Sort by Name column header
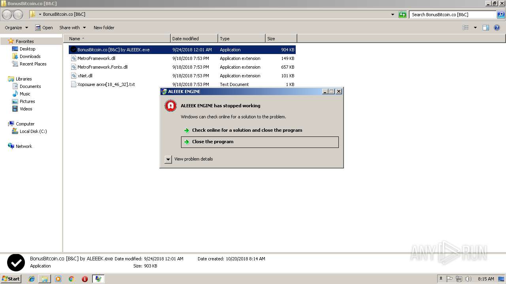Viewport: 506px width, 284px height. click(117, 39)
